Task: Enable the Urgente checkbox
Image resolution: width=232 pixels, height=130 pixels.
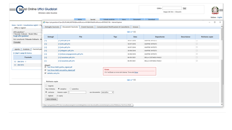Action: 46,86
